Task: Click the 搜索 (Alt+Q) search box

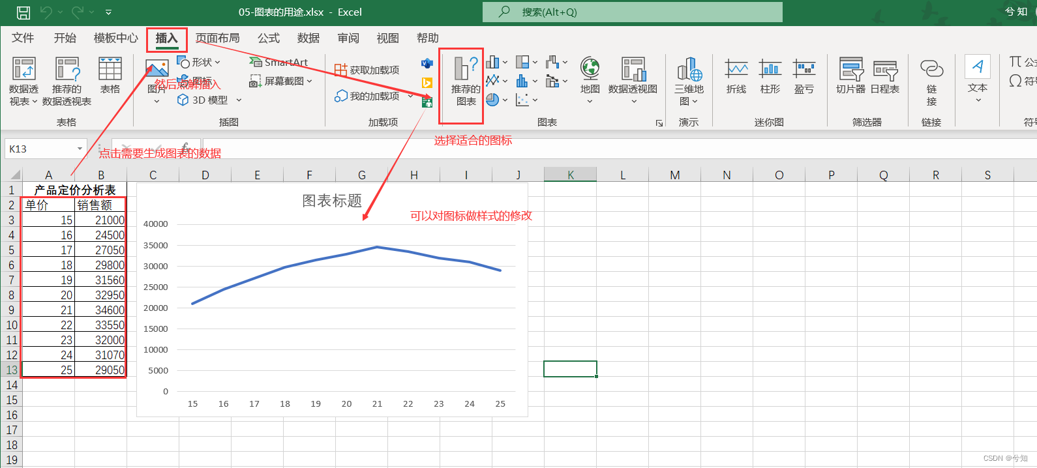Action: [632, 12]
